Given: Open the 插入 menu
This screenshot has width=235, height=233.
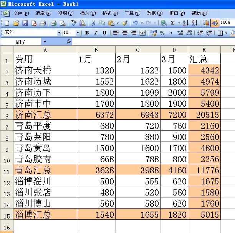Looking at the screenshot, I should (x=88, y=13).
